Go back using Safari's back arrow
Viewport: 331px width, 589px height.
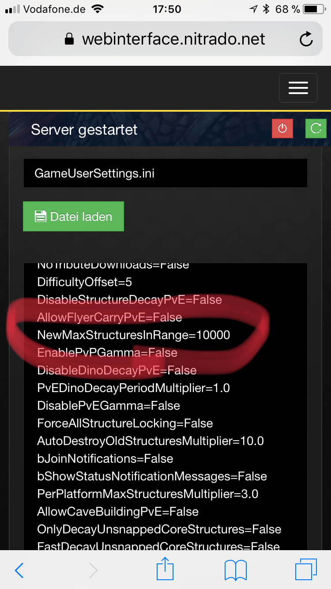pos(19,570)
